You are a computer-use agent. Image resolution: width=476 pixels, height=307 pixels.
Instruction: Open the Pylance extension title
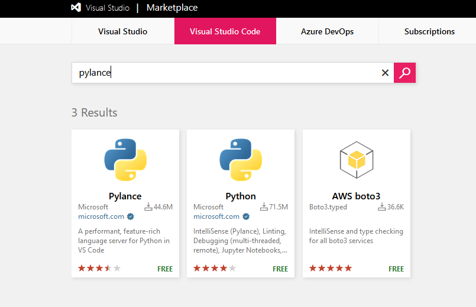click(125, 196)
